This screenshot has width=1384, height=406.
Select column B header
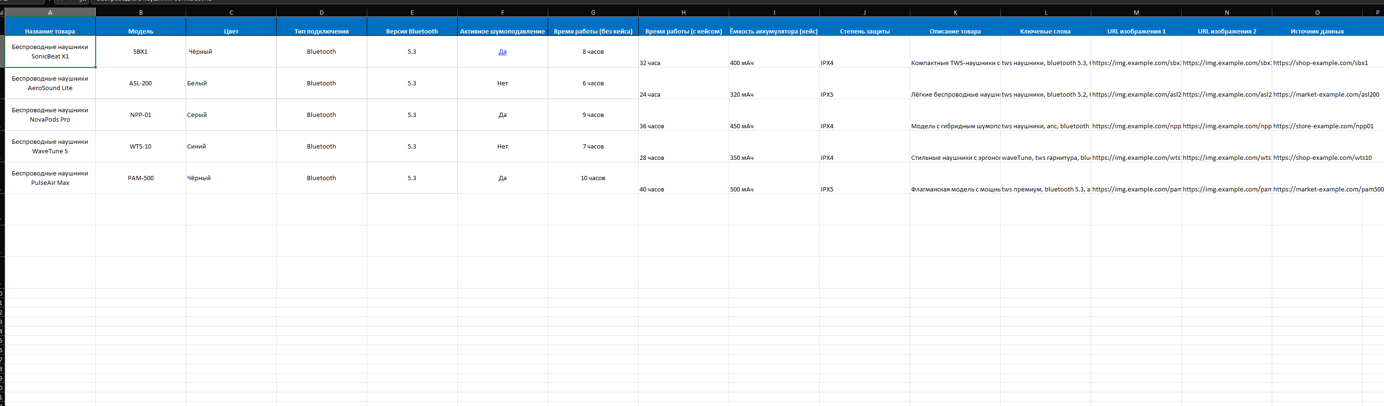pos(141,12)
